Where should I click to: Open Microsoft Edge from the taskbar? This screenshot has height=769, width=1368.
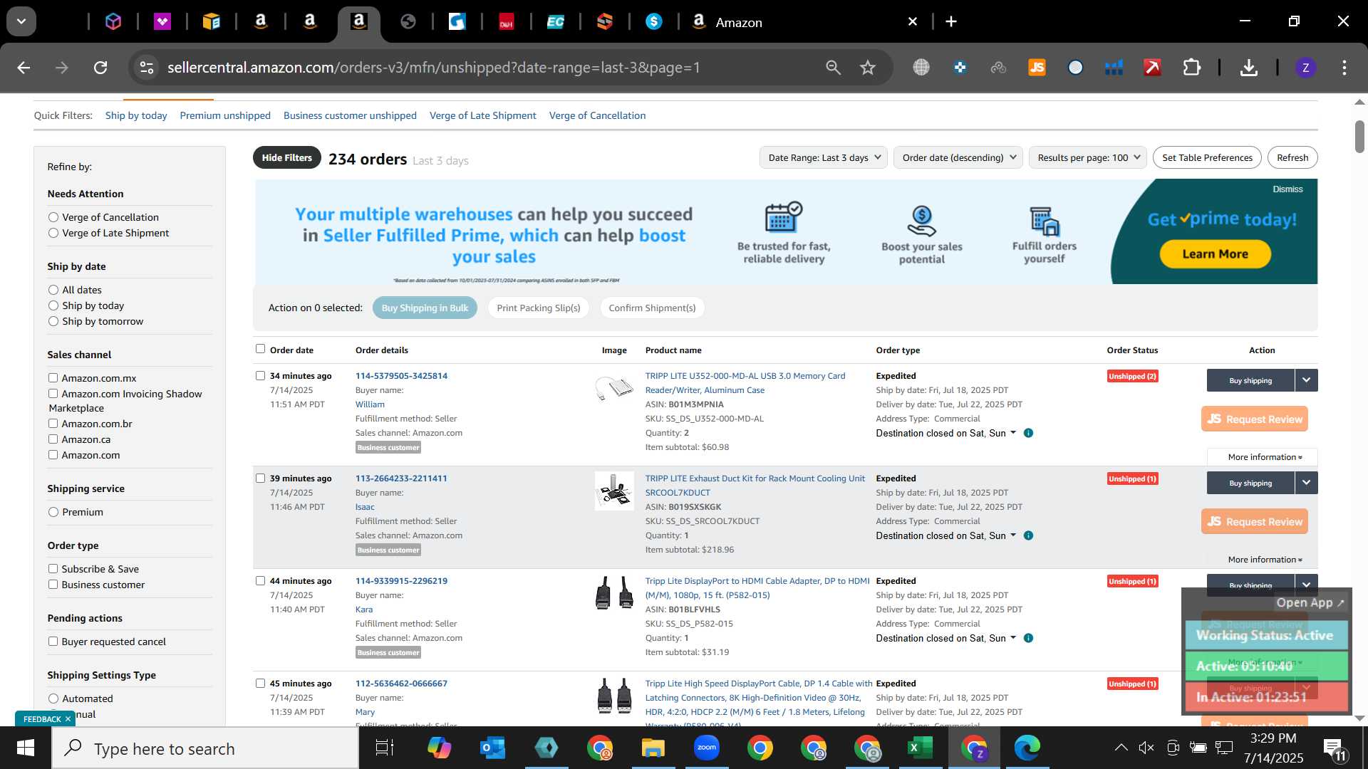[1027, 748]
